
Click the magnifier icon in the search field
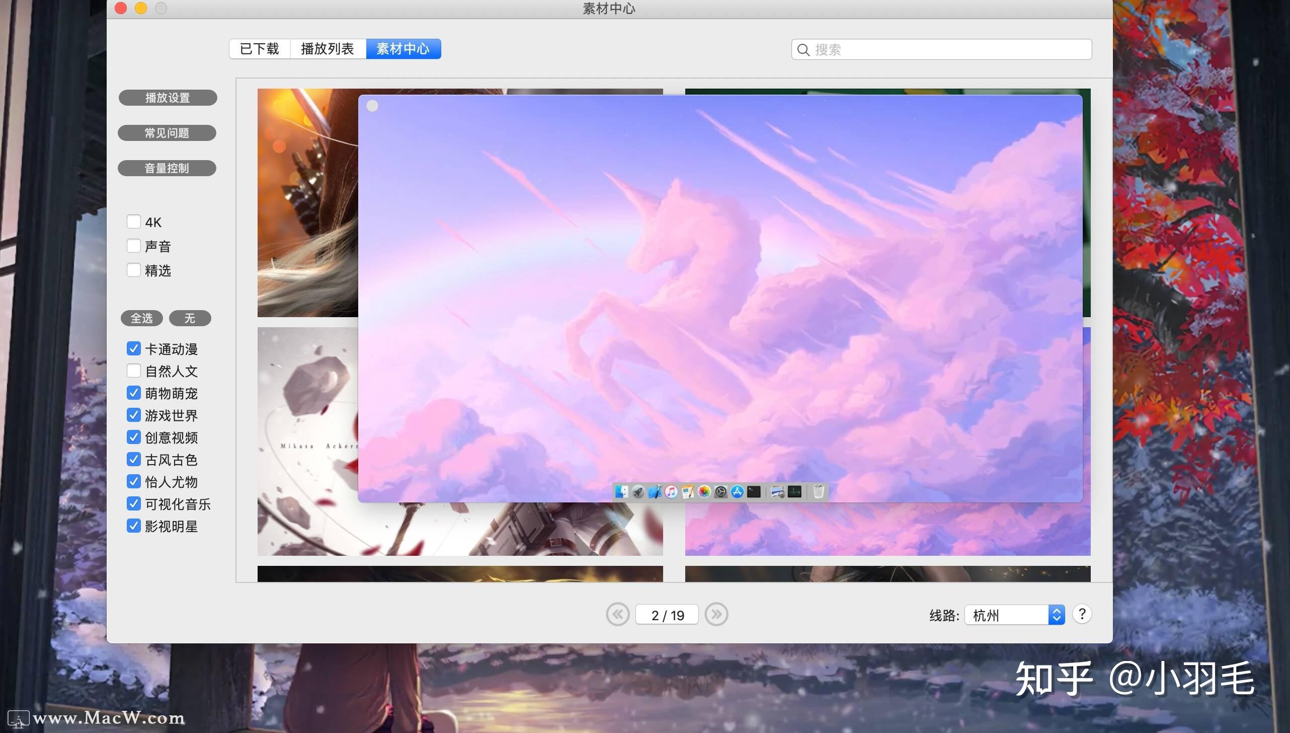click(803, 50)
